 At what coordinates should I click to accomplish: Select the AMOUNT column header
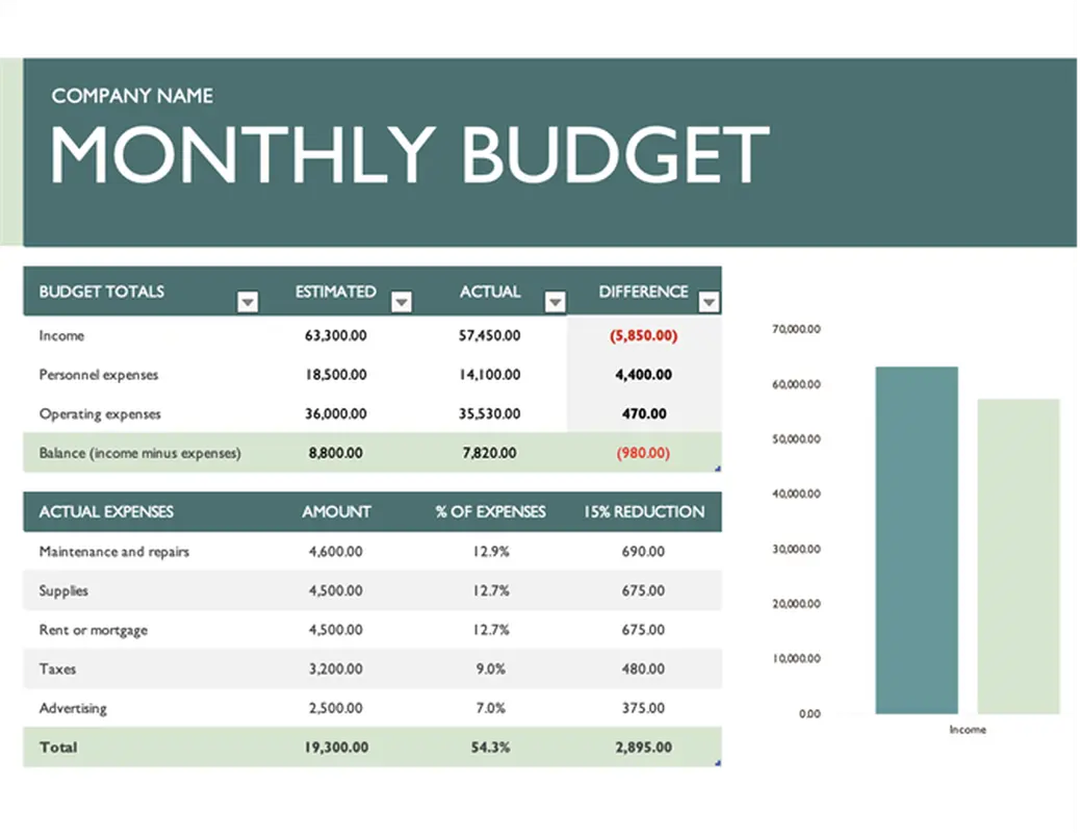click(x=336, y=512)
